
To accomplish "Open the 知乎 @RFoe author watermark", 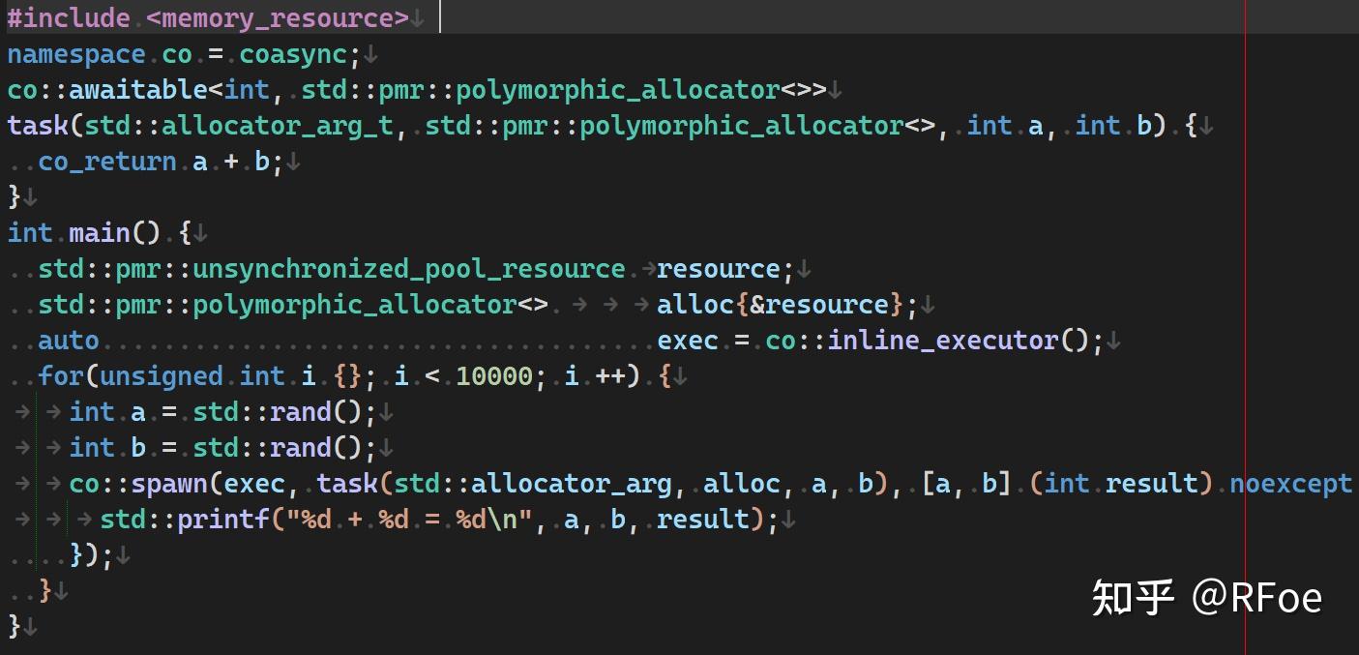I will click(x=1207, y=597).
